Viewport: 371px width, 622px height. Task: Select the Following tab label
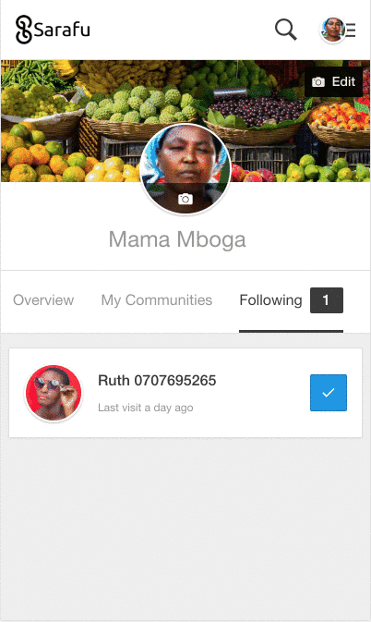click(x=270, y=300)
